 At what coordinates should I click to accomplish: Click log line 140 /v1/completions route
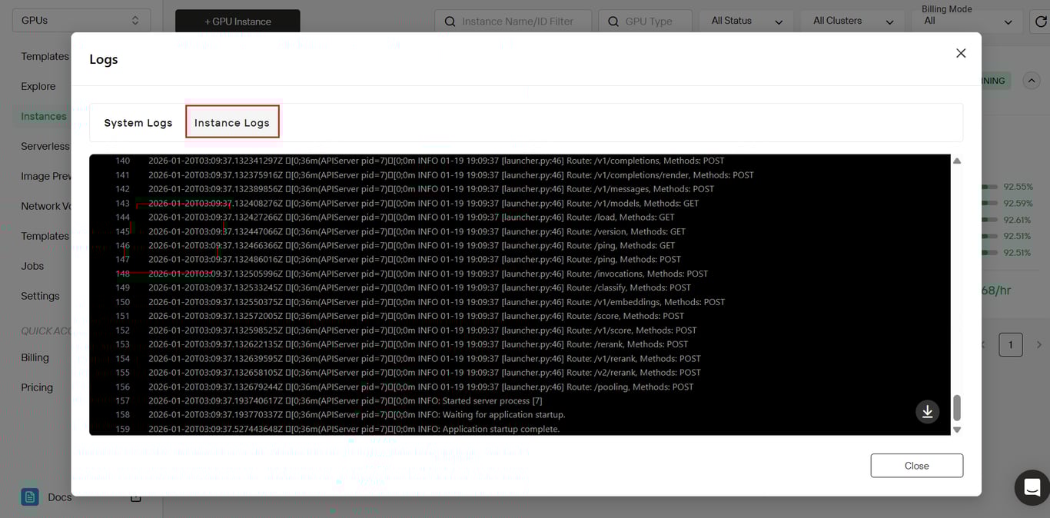(437, 161)
